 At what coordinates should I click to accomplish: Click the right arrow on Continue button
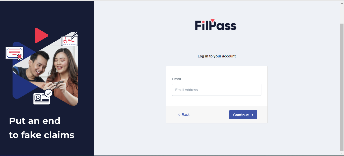point(252,115)
